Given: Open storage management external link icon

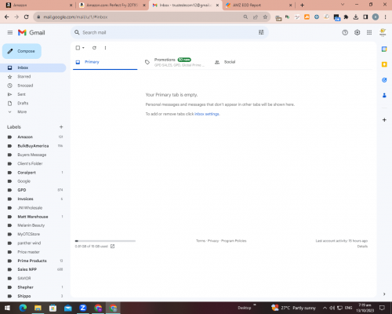Looking at the screenshot, I should [113, 246].
